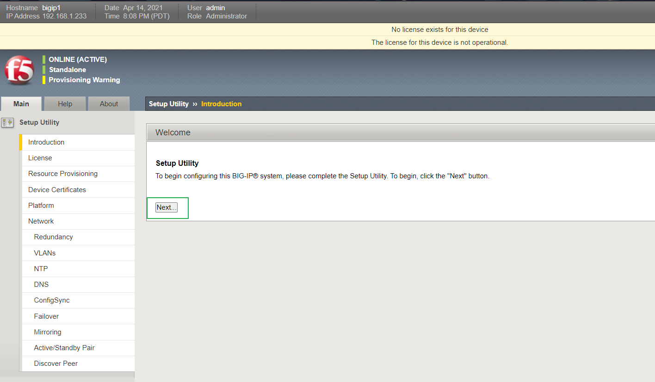Viewport: 655px width, 382px height.
Task: Go to Resource Provisioning
Action: 77,174
